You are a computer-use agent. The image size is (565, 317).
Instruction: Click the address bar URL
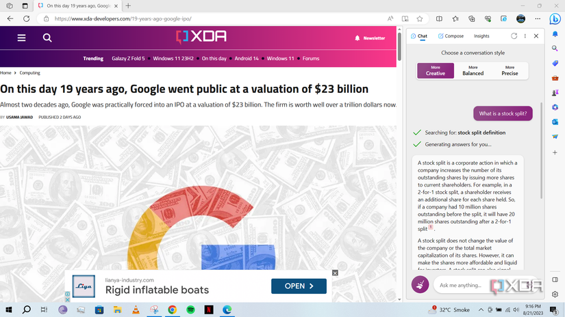click(123, 18)
